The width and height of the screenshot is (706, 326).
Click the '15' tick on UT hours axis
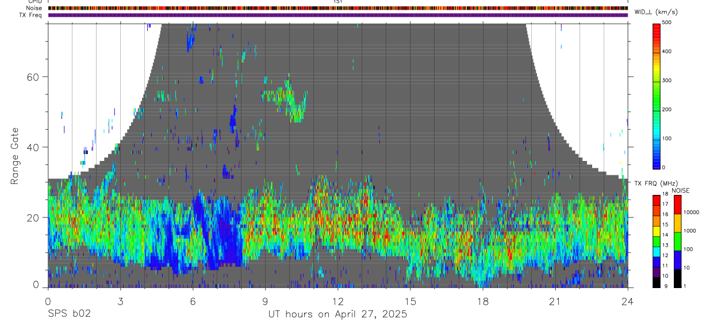tap(410, 301)
